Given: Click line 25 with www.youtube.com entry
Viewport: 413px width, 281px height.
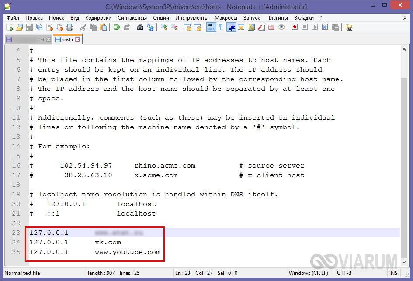Looking at the screenshot, I should point(128,252).
